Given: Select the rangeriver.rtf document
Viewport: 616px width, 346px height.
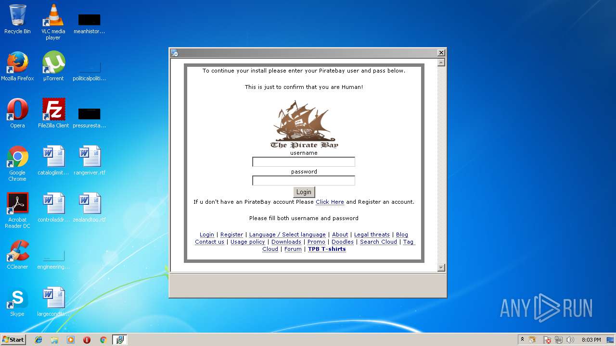Looking at the screenshot, I should tap(90, 161).
